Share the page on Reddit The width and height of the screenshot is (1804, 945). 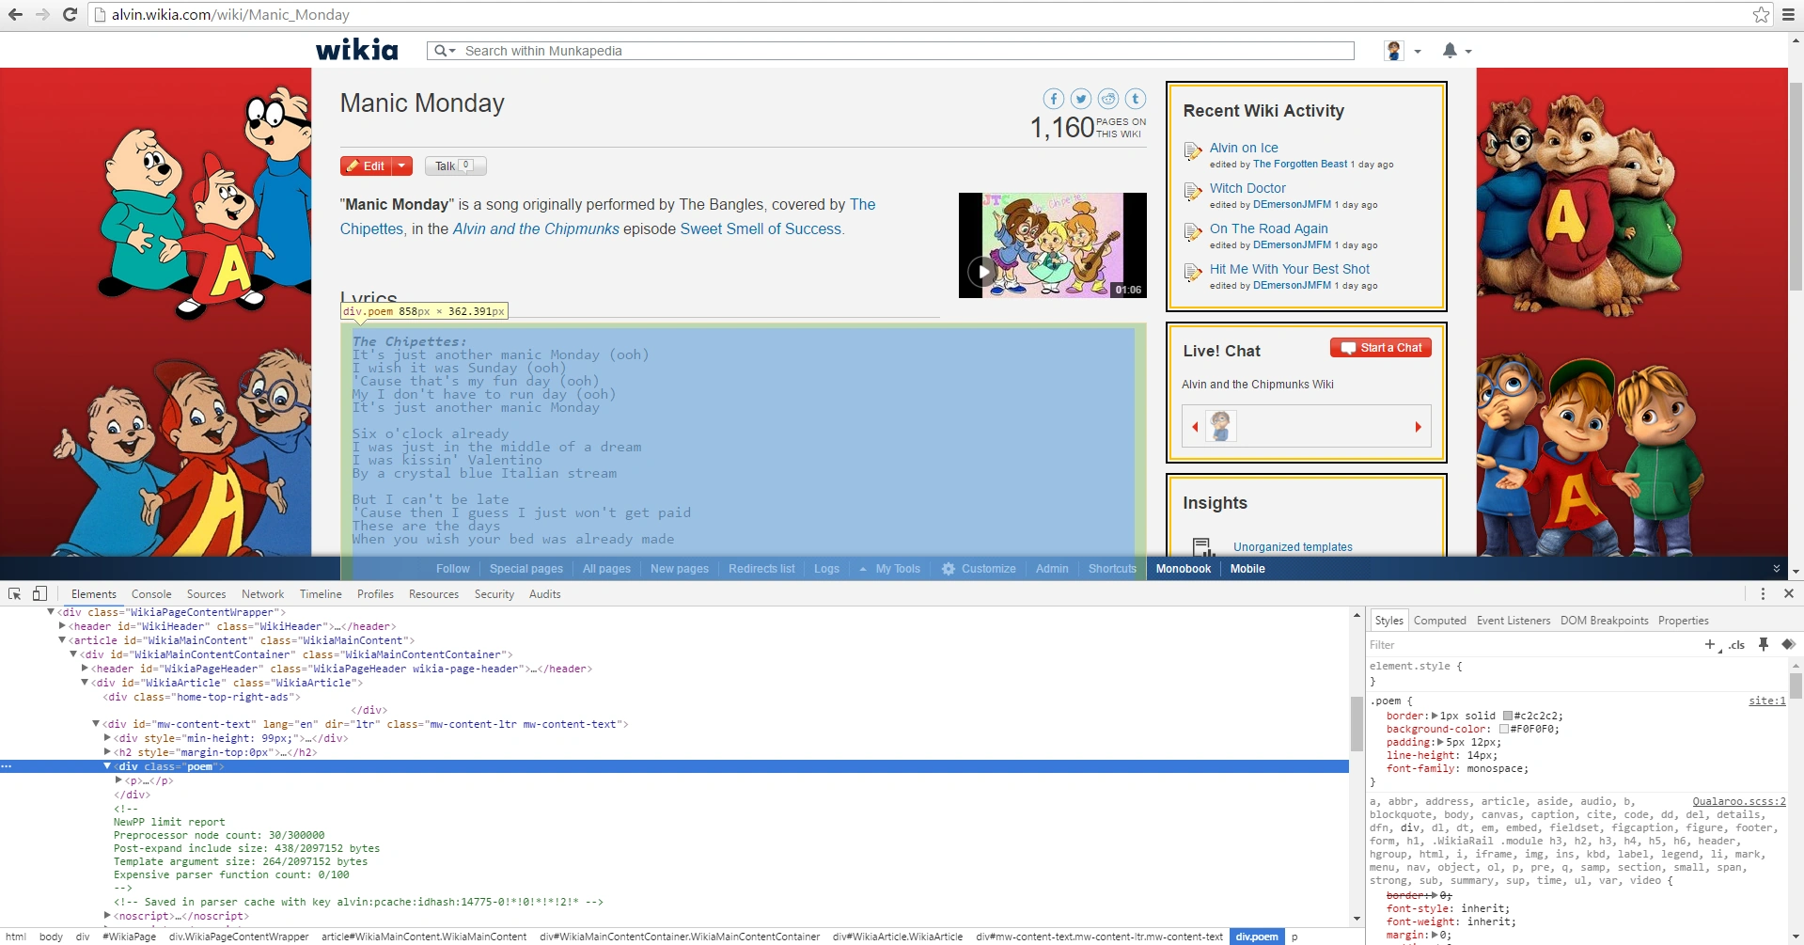[x=1108, y=99]
